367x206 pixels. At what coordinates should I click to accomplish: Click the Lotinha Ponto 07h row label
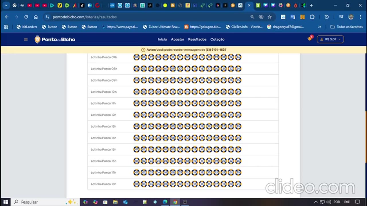click(104, 57)
